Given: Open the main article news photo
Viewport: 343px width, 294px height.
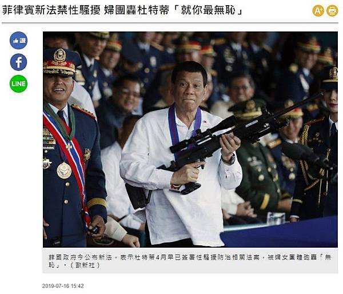Looking at the screenshot, I should point(190,140).
